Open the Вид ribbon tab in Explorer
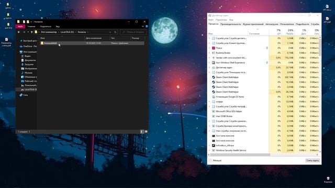This screenshot has height=188, width=335. click(58, 27)
